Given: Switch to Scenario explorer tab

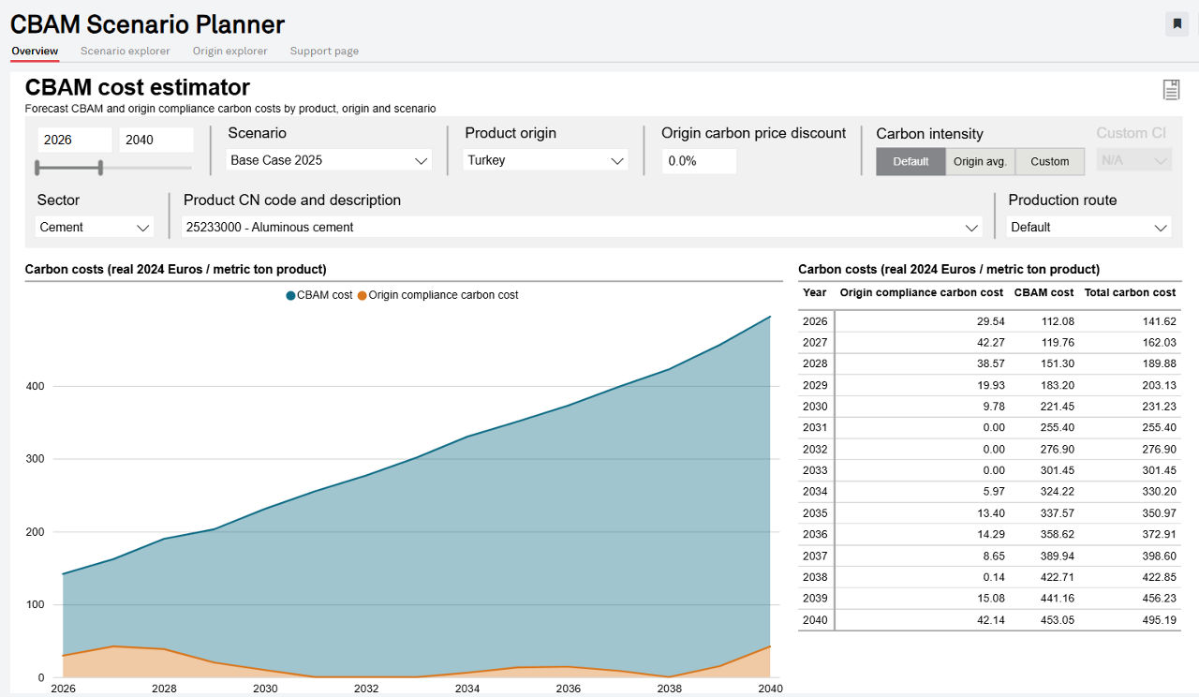Looking at the screenshot, I should click(126, 51).
